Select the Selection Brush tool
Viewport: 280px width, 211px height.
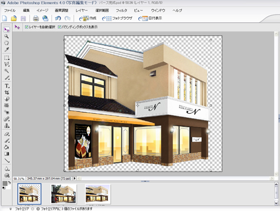click(6, 78)
